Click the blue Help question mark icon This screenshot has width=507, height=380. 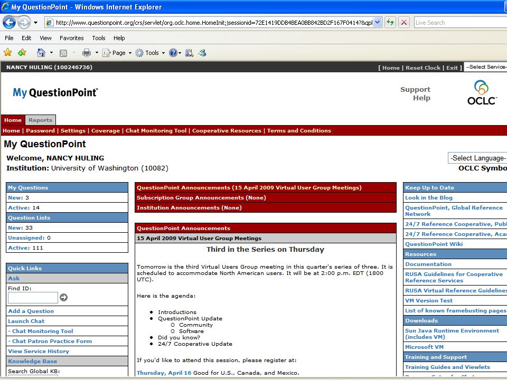tap(173, 53)
